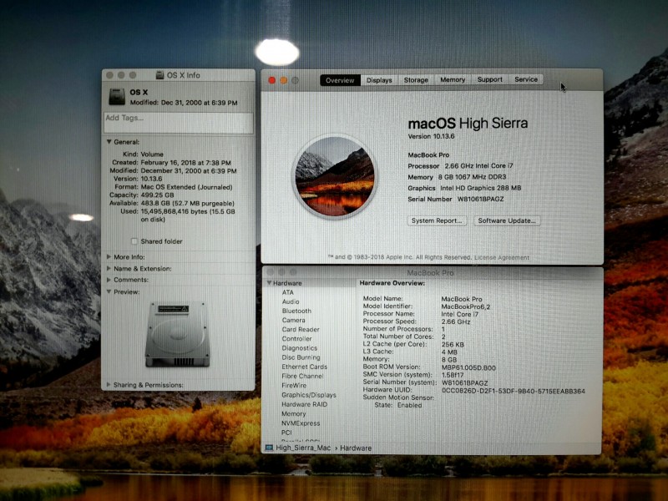Click the small drive icon in OS X Info title bar
Image resolution: width=668 pixels, height=501 pixels.
[159, 75]
